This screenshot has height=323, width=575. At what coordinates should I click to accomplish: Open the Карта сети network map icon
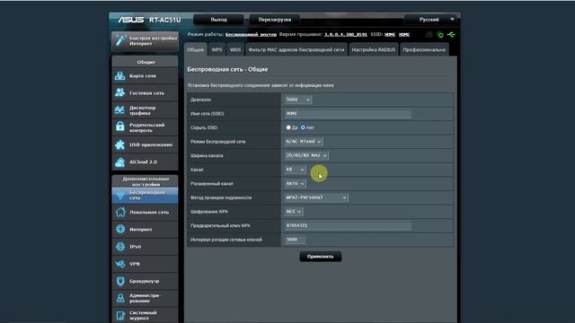pyautogui.click(x=119, y=75)
